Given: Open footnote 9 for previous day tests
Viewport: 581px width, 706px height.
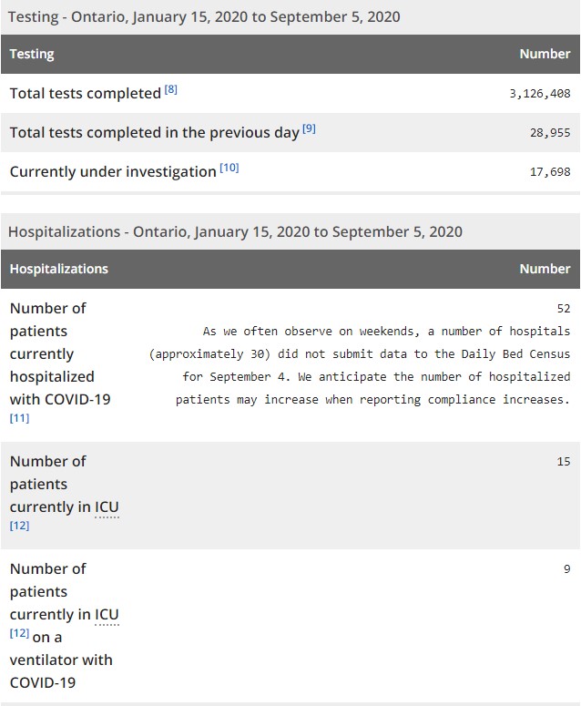Looking at the screenshot, I should pyautogui.click(x=309, y=128).
